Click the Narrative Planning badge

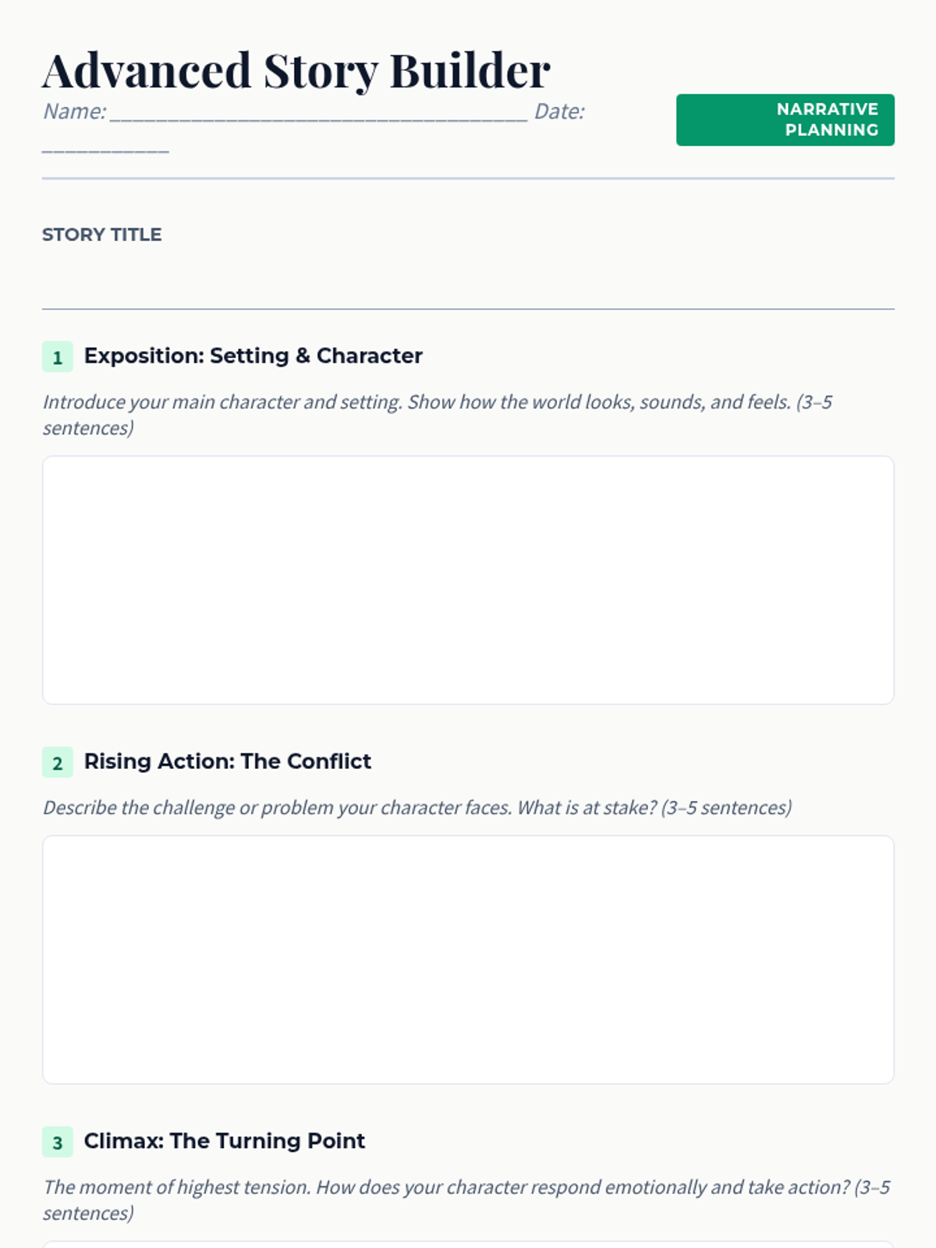coord(785,120)
